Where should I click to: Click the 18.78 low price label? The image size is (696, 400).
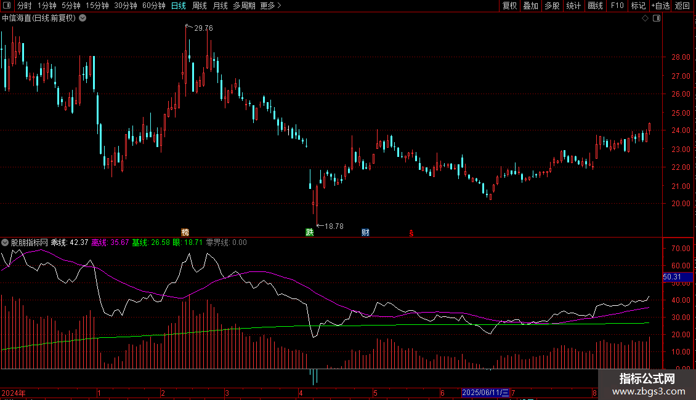coord(334,226)
